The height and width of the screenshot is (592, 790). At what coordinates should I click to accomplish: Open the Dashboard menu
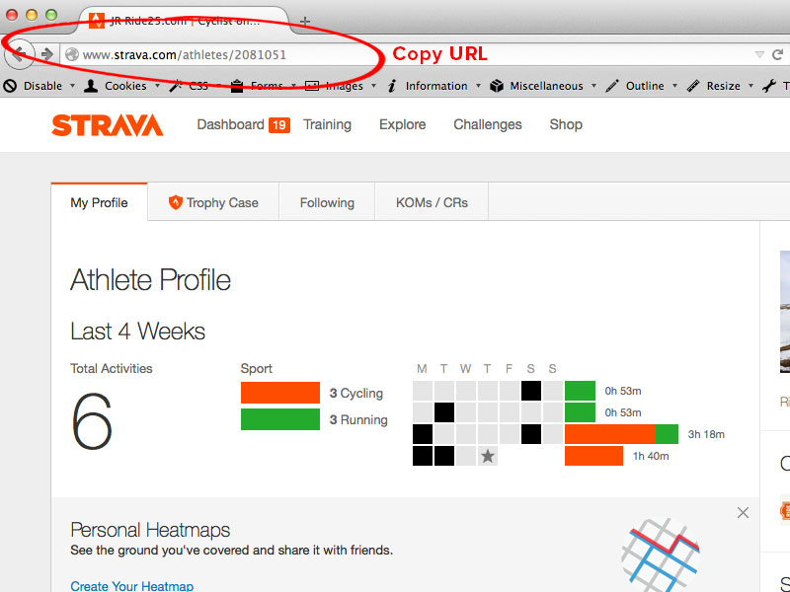[x=230, y=125]
